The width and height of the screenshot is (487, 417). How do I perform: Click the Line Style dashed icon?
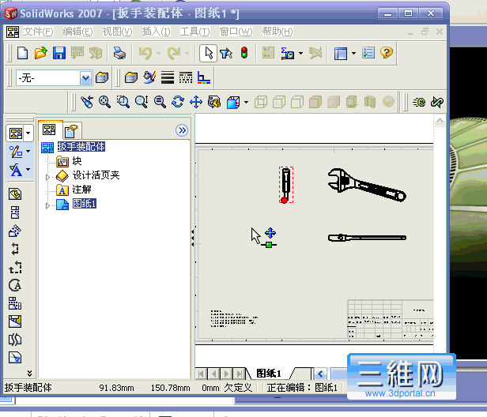click(186, 77)
